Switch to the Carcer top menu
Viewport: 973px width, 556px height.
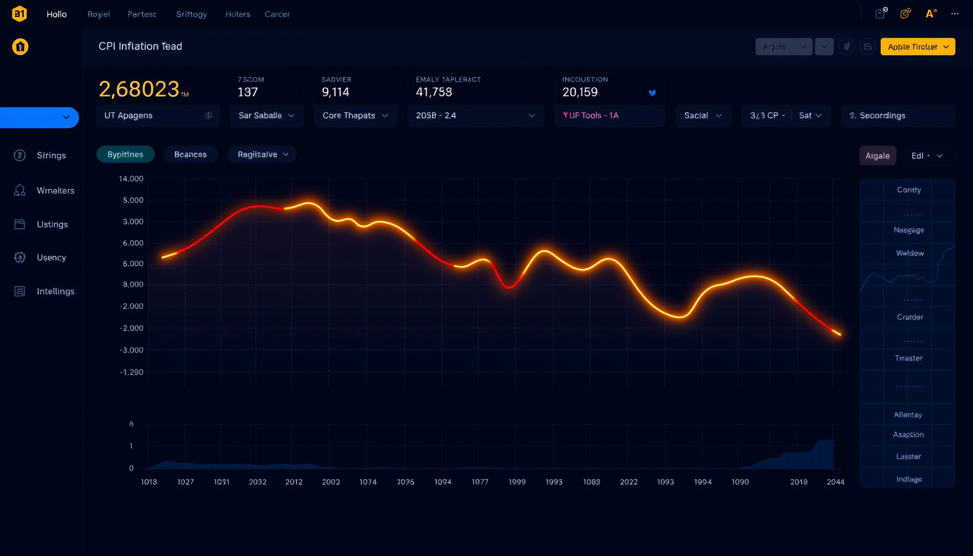click(277, 14)
